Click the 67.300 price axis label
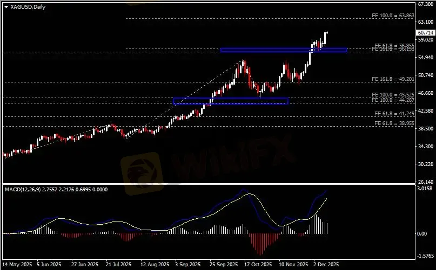Image resolution: width=436 pixels, height=270 pixels. 426,4
